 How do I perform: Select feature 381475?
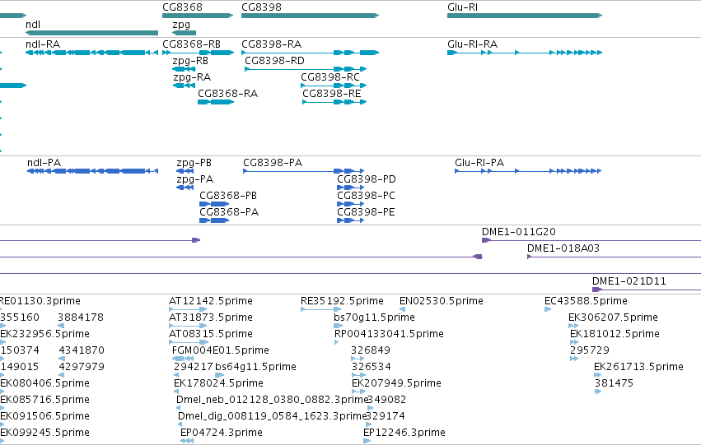click(x=614, y=384)
